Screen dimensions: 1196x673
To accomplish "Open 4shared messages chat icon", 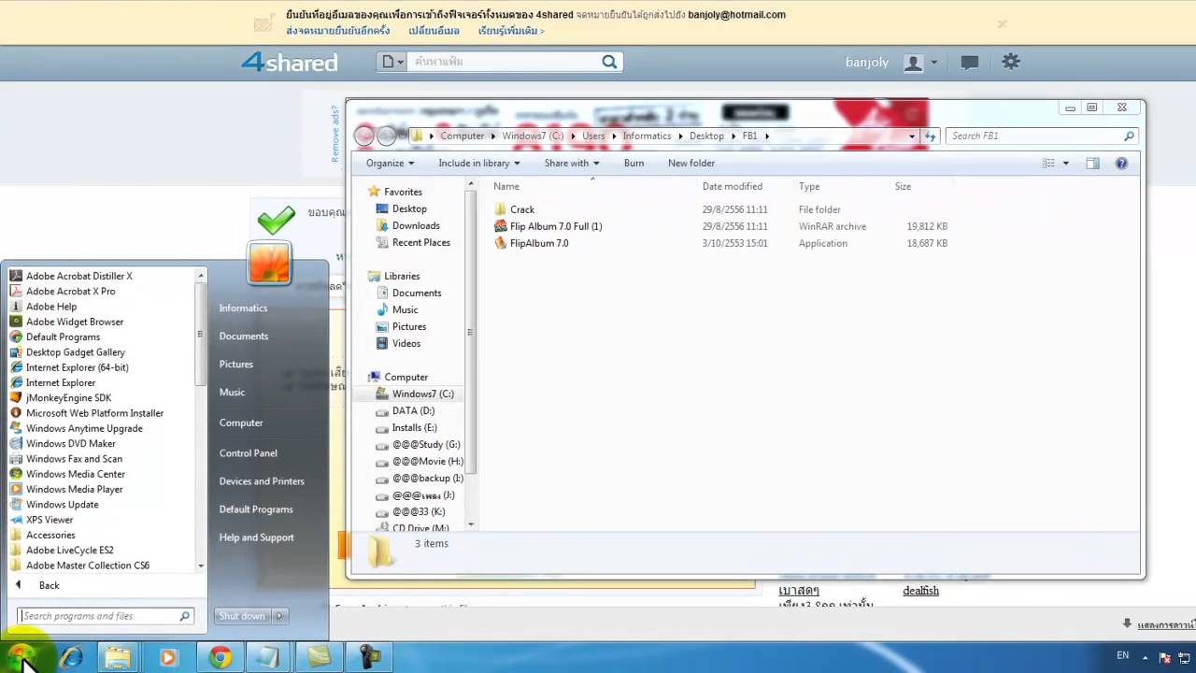I will pyautogui.click(x=970, y=63).
